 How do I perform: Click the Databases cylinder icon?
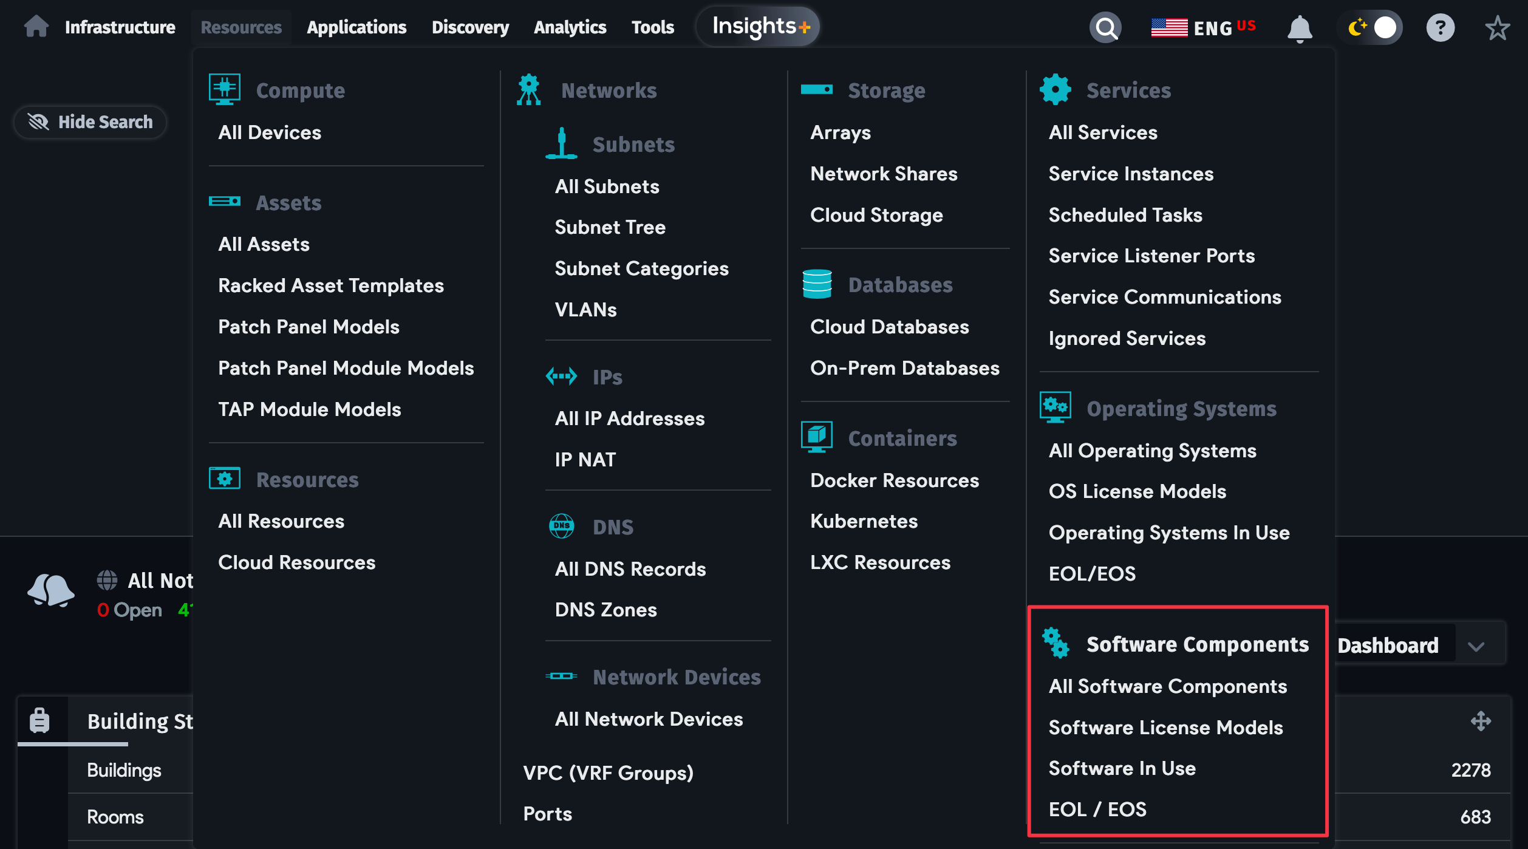click(x=817, y=284)
